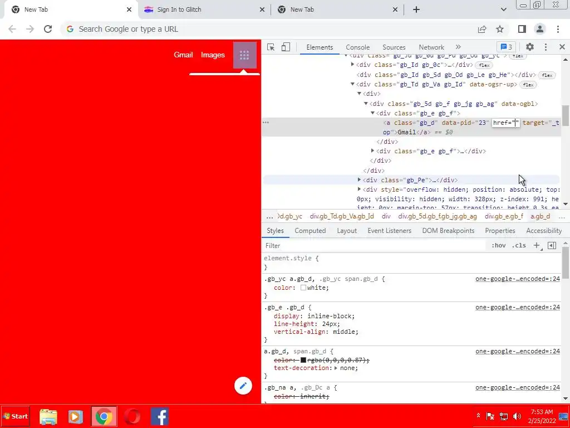Toggle the computed styles sidebar icon
Image resolution: width=570 pixels, height=428 pixels.
[552, 245]
